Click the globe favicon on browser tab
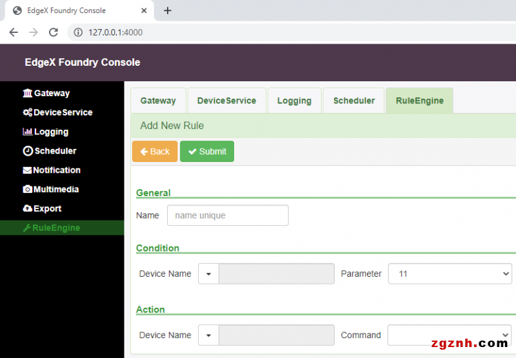516x358 pixels. pyautogui.click(x=17, y=10)
